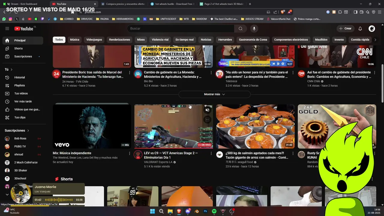Start voice search with the microphone icon

pos(254,28)
